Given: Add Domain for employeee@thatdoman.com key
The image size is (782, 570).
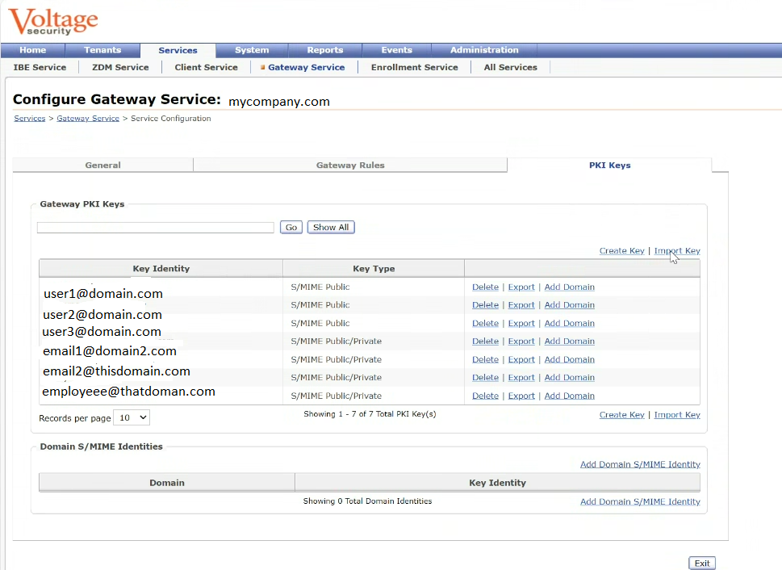Looking at the screenshot, I should pos(569,396).
